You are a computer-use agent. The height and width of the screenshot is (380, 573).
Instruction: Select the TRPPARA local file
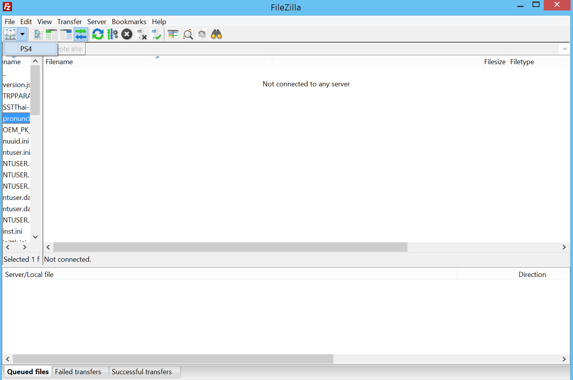tap(16, 96)
